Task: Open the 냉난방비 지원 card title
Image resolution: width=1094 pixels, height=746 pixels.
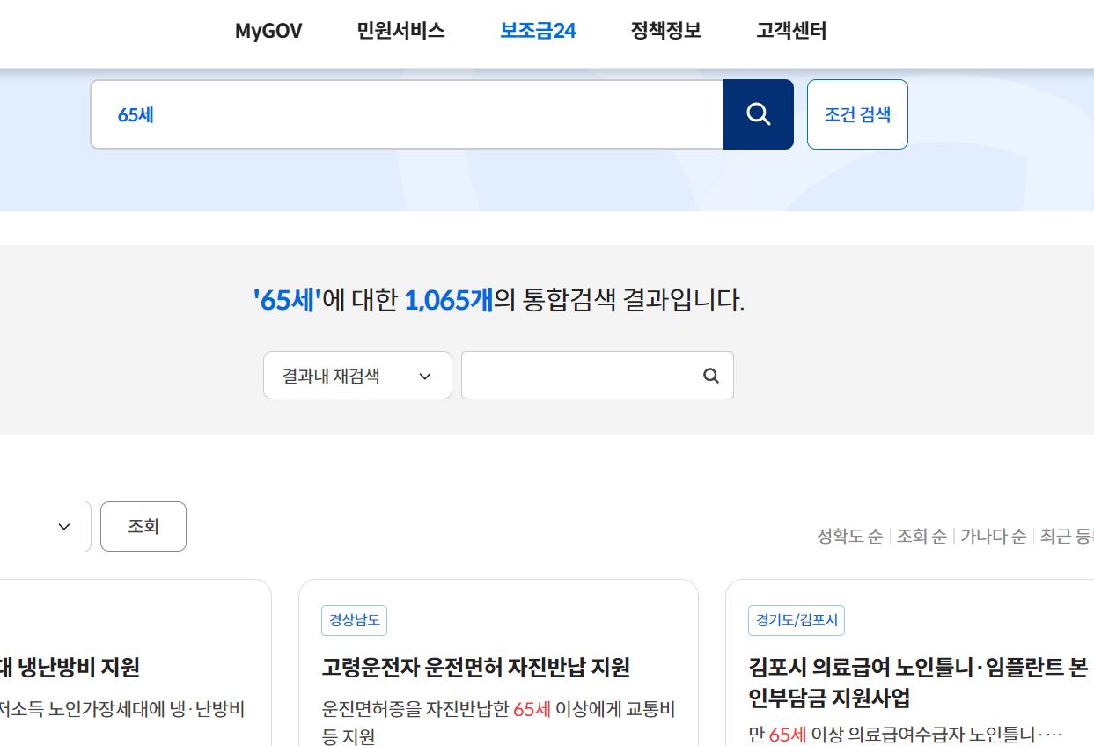Action: pyautogui.click(x=70, y=668)
